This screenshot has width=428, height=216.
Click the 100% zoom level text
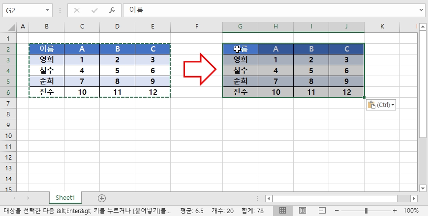pos(411,211)
